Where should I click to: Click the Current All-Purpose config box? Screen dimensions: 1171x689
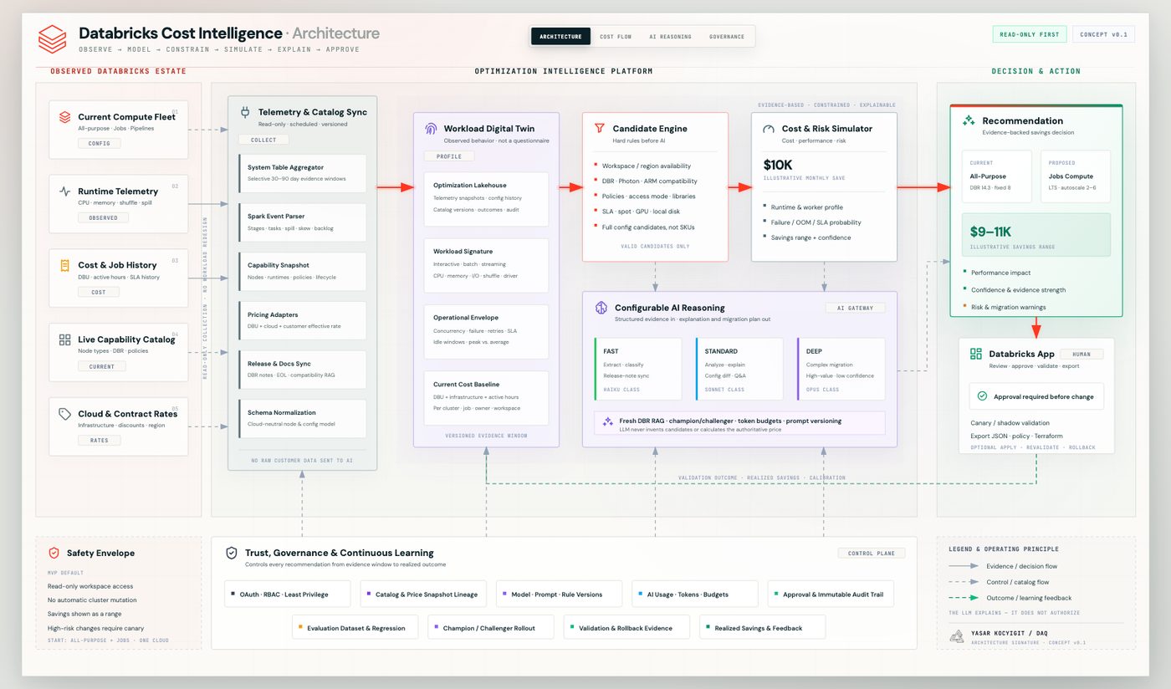[x=998, y=176]
